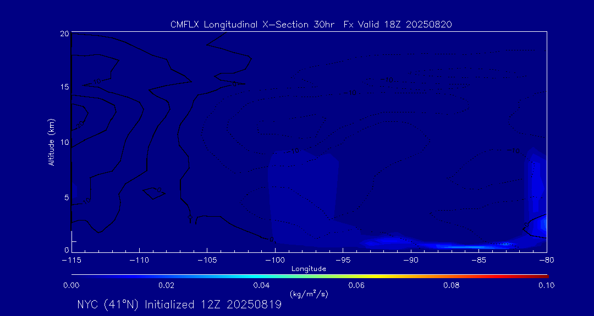Click the colorbar value 0.10

coord(546,285)
